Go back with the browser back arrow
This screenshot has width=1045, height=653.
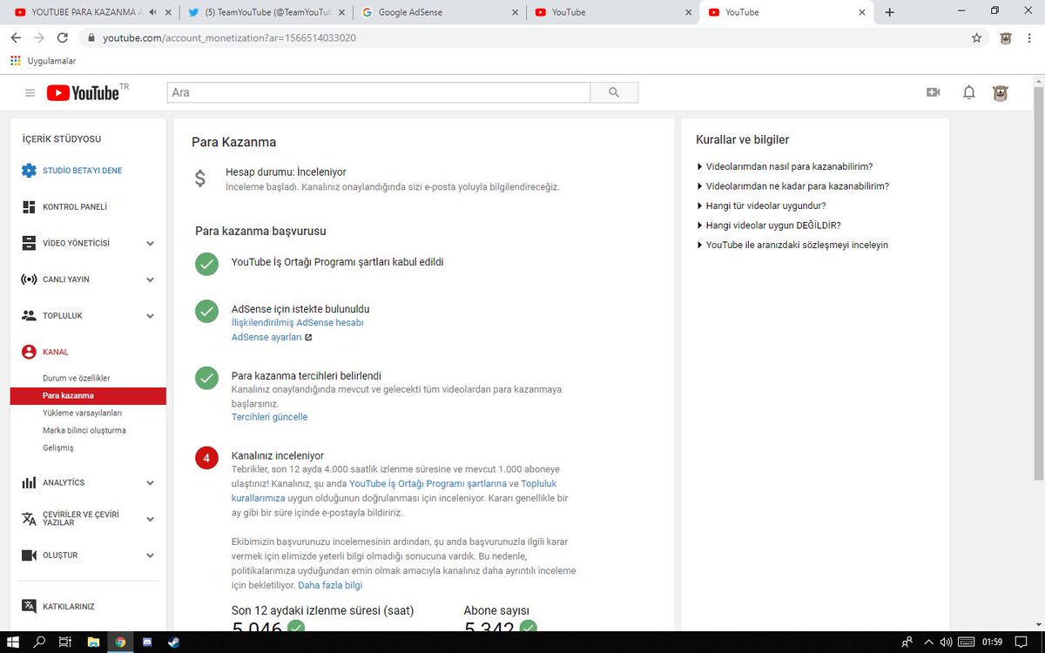(16, 37)
